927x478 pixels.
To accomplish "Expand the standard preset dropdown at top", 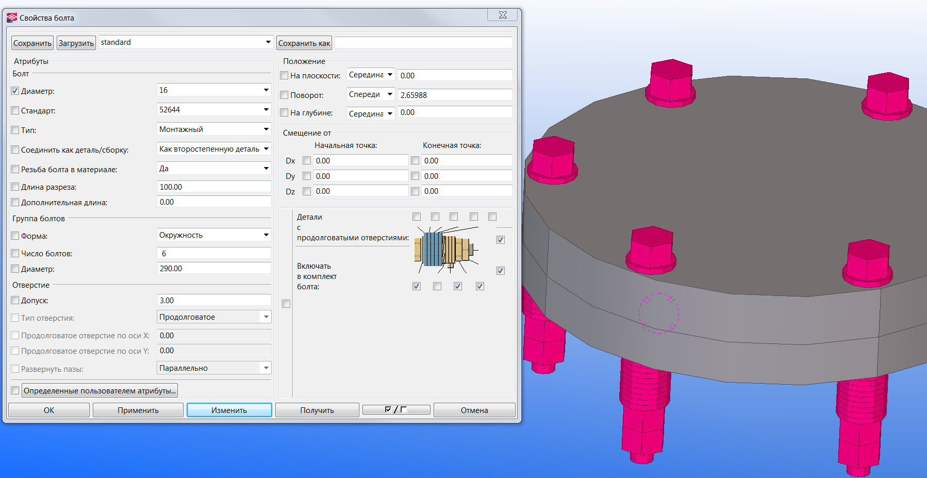I will 268,42.
